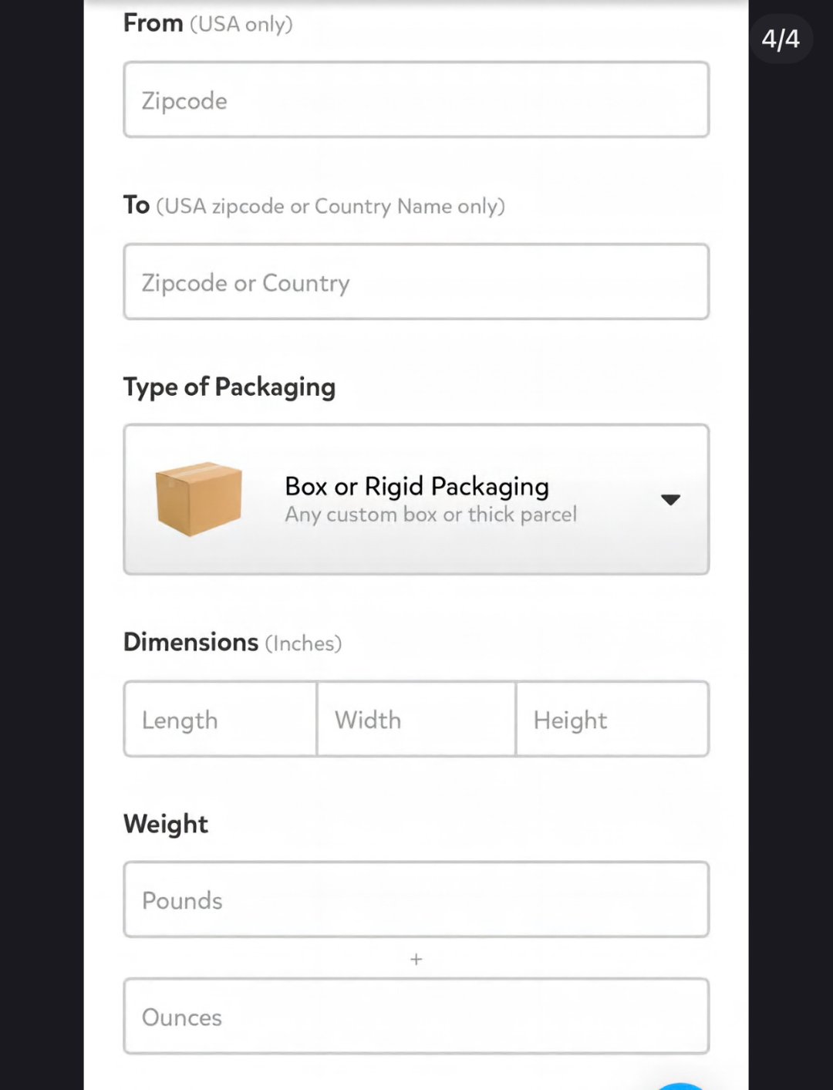The image size is (833, 1090).
Task: Click the plus sign between Pounds and Ounces
Action: point(416,959)
